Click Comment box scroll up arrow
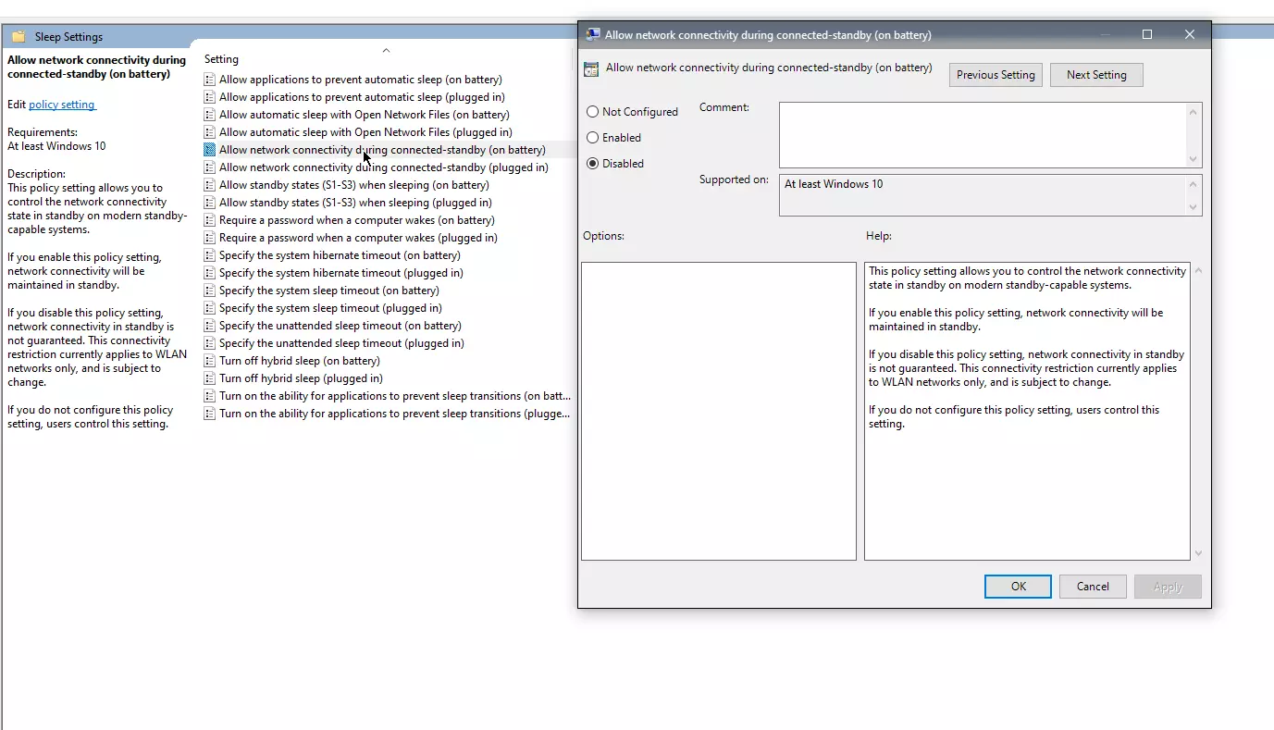Image resolution: width=1274 pixels, height=730 pixels. (1194, 112)
